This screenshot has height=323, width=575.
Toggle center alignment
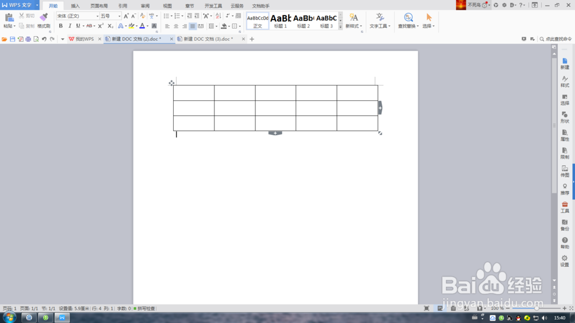click(176, 26)
